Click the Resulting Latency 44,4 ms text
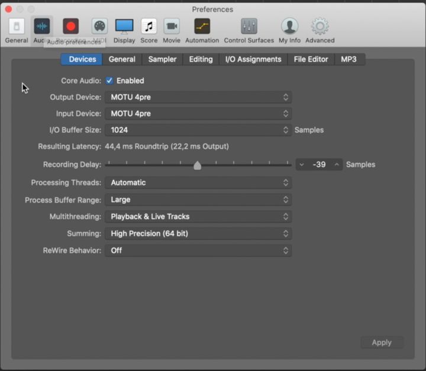This screenshot has width=426, height=371. coord(166,147)
